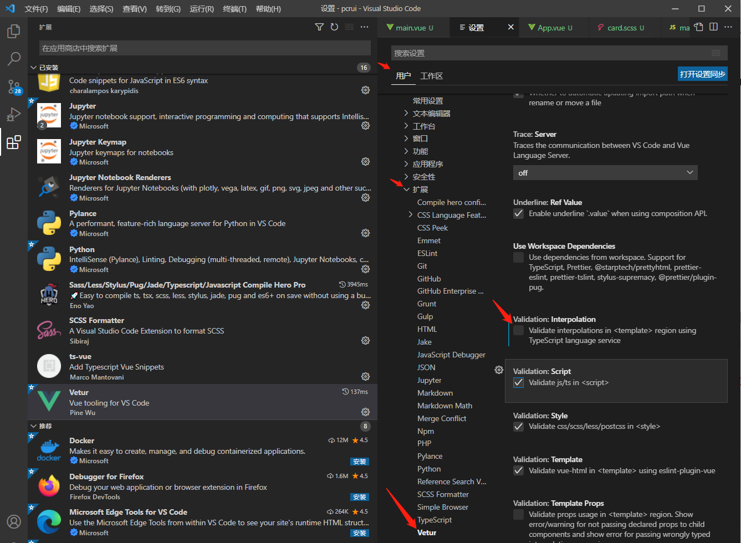Select ESLint in settings tree
The height and width of the screenshot is (543, 741).
pos(427,253)
